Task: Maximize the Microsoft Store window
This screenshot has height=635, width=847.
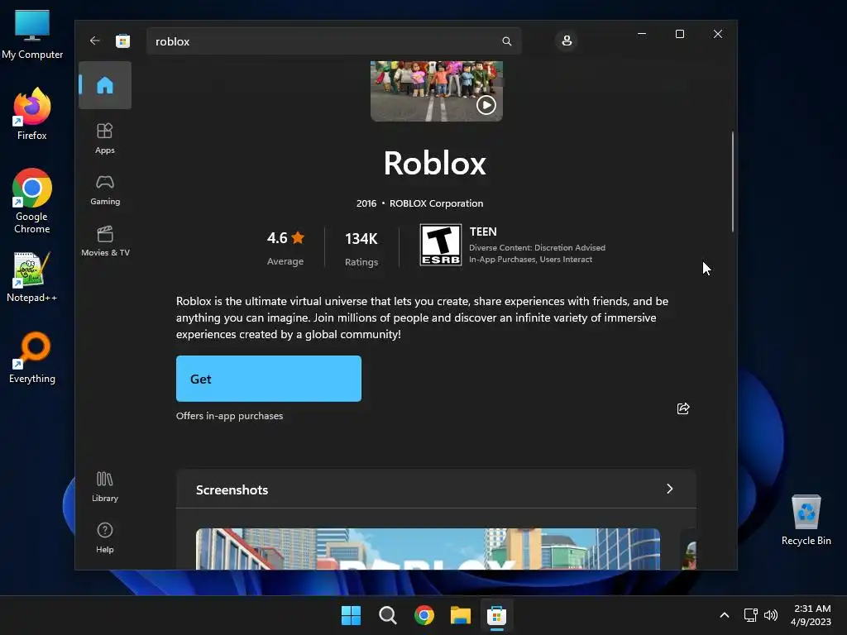Action: [680, 34]
